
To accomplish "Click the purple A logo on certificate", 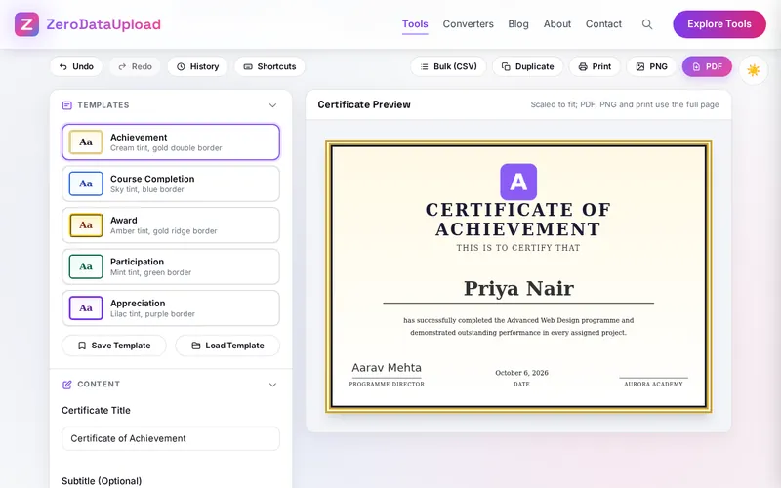I will click(518, 182).
